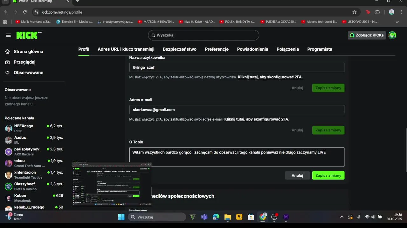This screenshot has height=228, width=407.
Task: Open the taskbar volume control
Action: click(x=373, y=217)
